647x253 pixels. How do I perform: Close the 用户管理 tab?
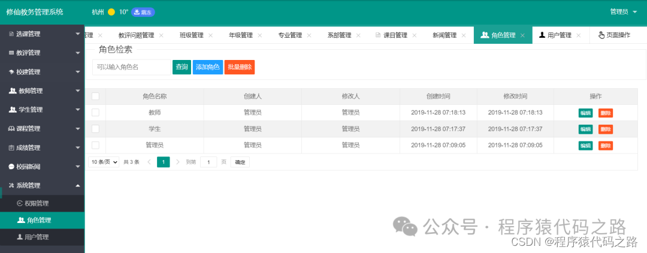(x=579, y=35)
